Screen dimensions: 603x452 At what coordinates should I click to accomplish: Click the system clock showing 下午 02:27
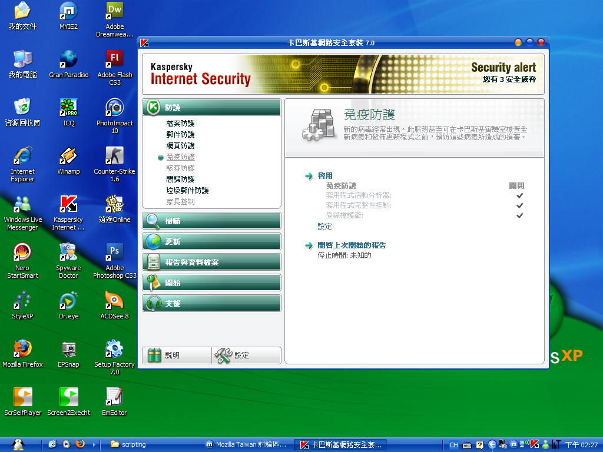click(x=581, y=445)
